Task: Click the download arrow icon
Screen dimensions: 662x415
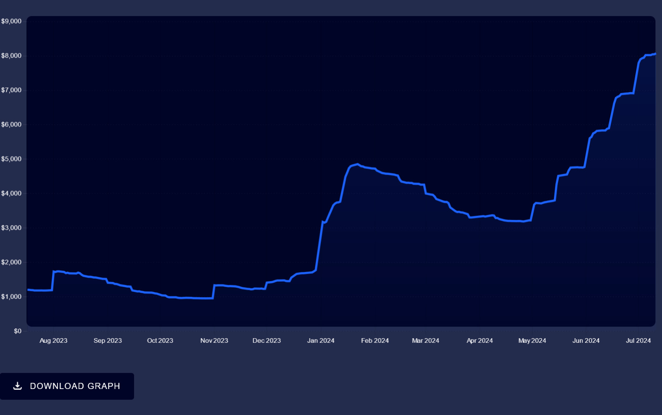Action: point(17,386)
